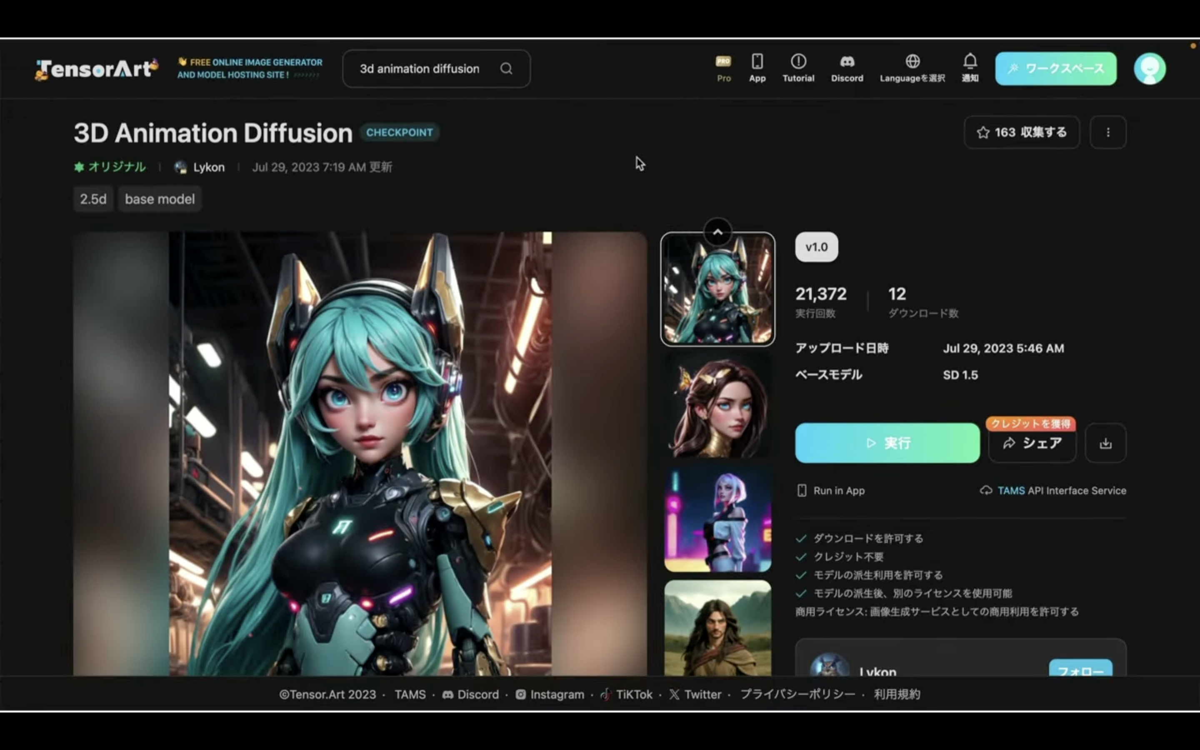The width and height of the screenshot is (1200, 750).
Task: Click the Jul 29, 2023 5:46 AM upload date
Action: point(1003,348)
